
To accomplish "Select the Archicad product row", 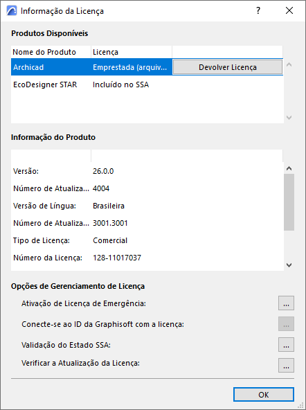I will [147, 67].
